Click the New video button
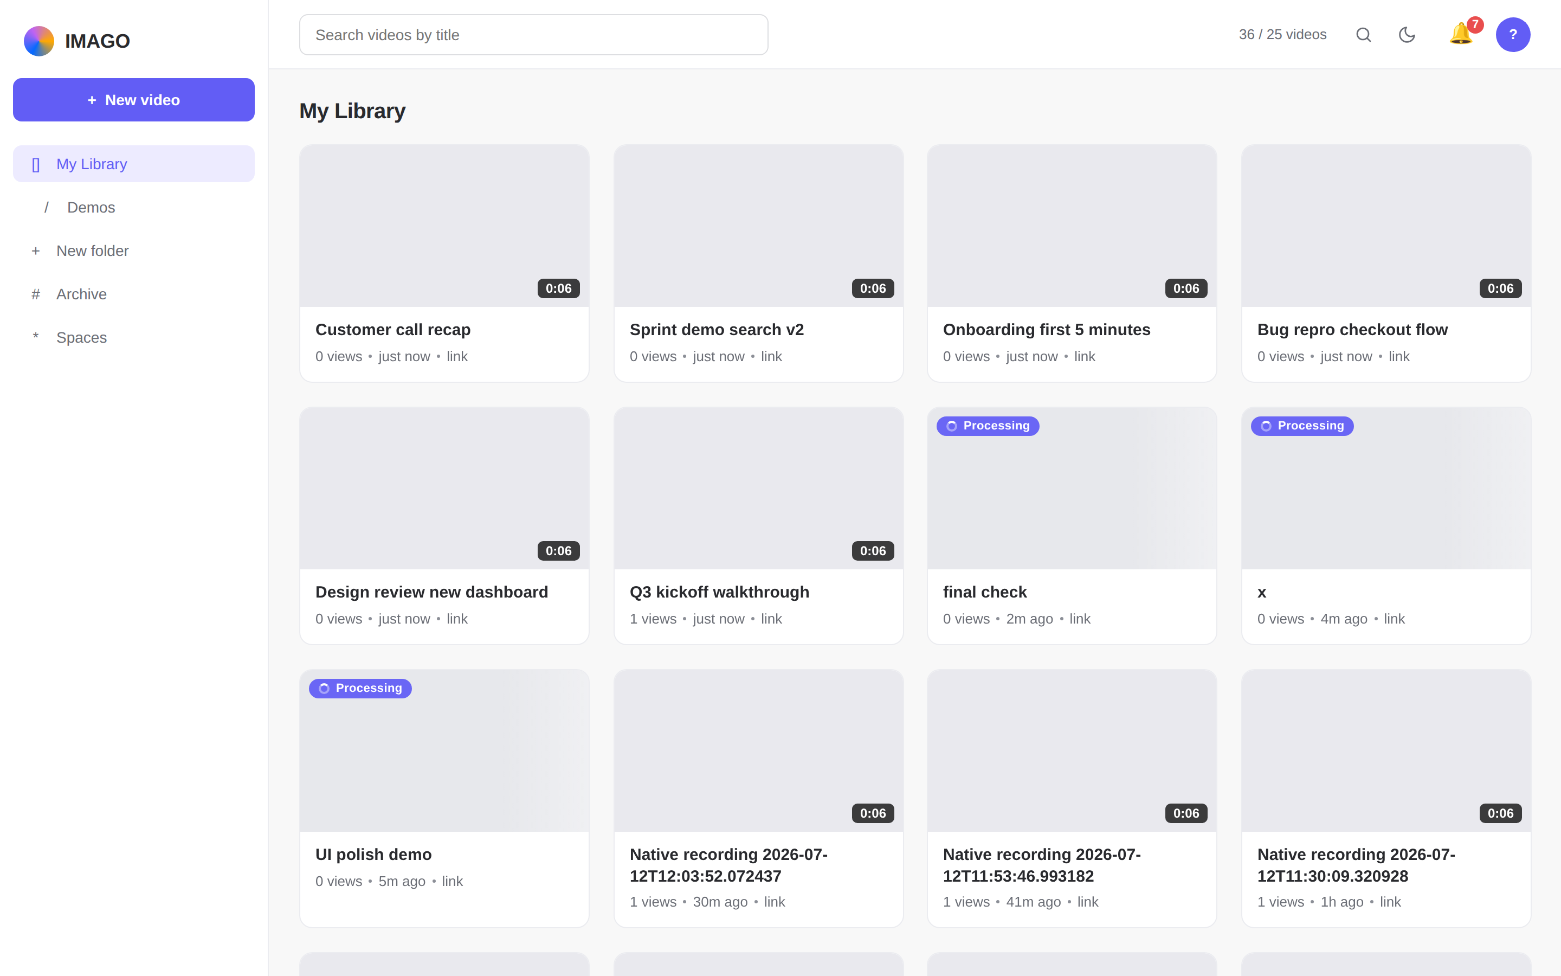Image resolution: width=1561 pixels, height=976 pixels. (x=133, y=100)
